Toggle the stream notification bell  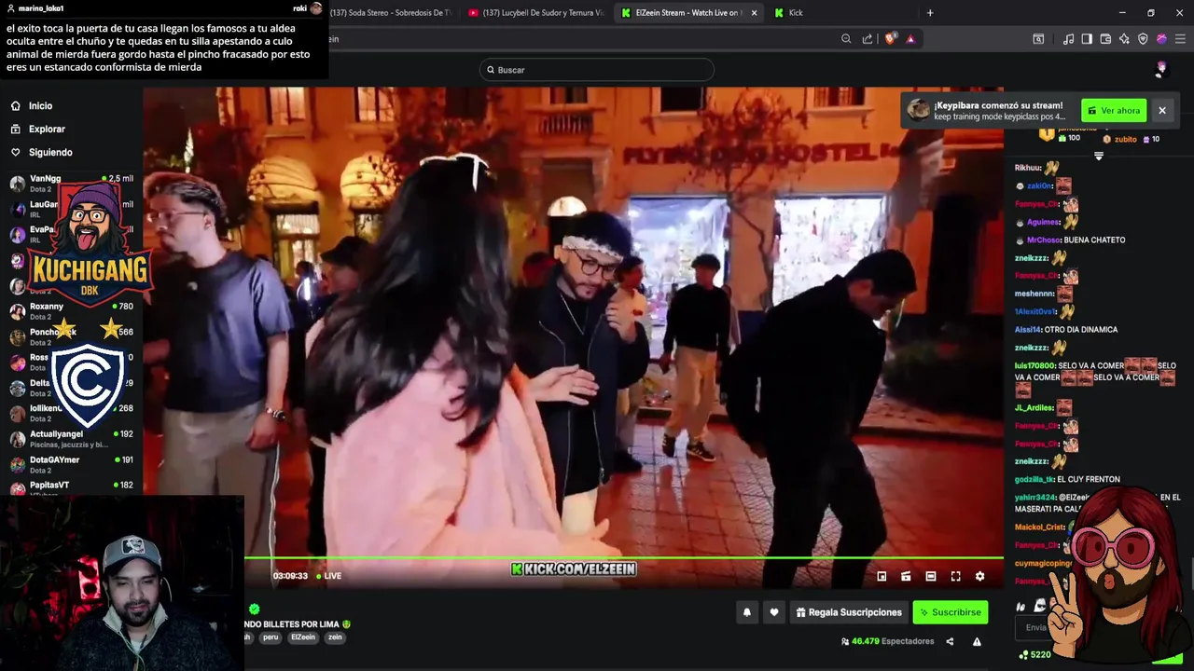[x=746, y=612]
